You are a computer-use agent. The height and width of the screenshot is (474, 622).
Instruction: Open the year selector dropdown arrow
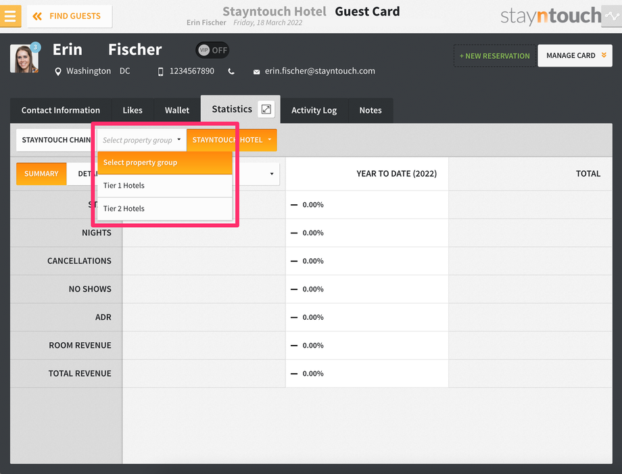point(272,174)
